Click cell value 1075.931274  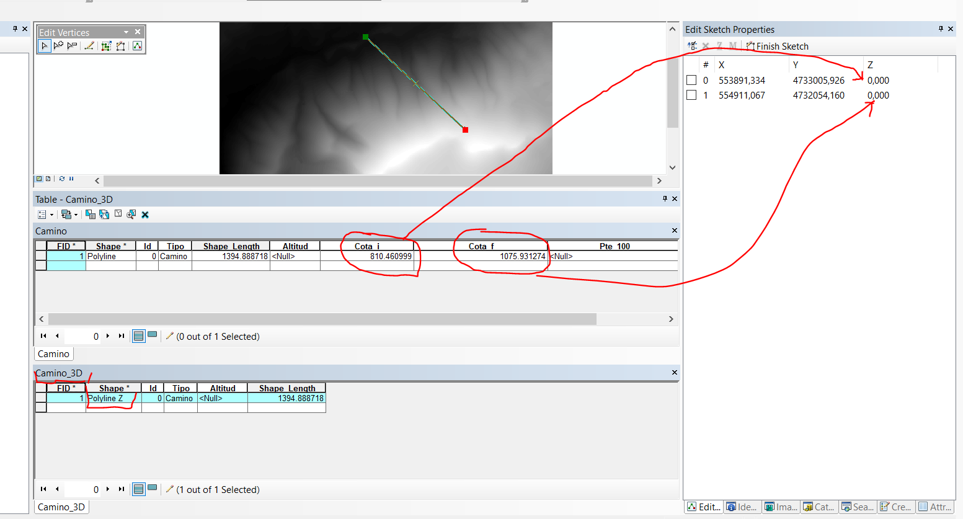[523, 256]
